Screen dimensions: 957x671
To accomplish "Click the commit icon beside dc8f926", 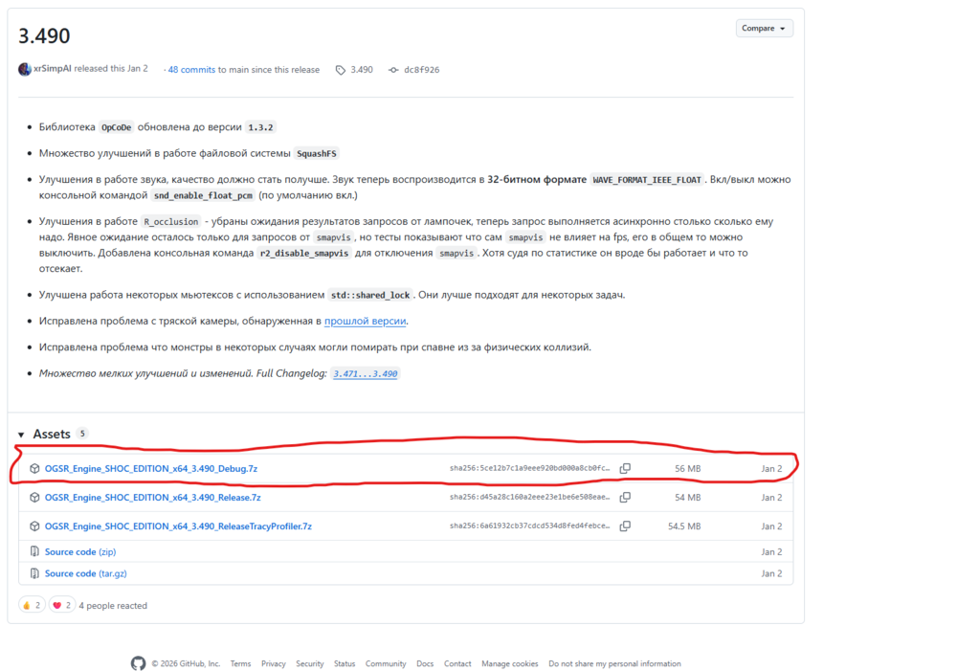I will pos(393,70).
